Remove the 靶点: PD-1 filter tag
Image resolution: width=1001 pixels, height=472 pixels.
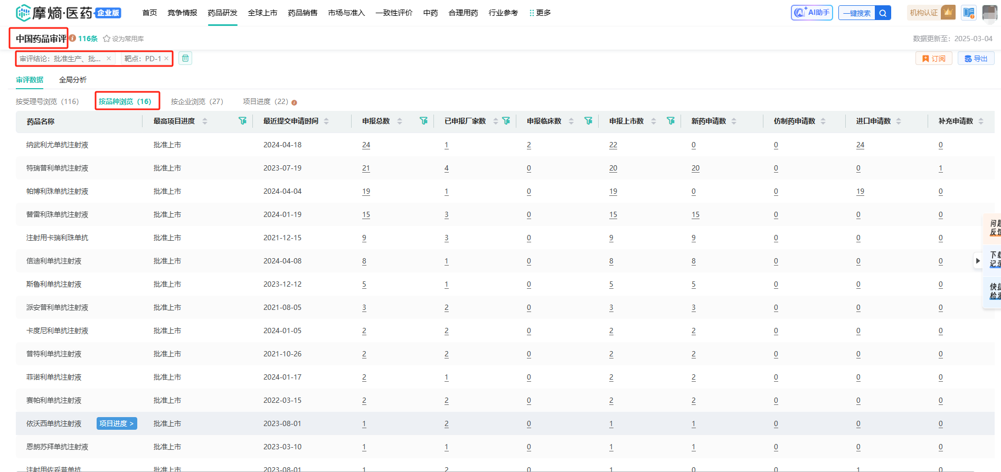click(166, 59)
